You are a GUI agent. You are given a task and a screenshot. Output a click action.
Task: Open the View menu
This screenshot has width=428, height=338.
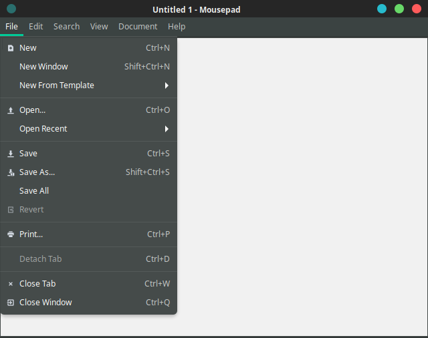99,27
